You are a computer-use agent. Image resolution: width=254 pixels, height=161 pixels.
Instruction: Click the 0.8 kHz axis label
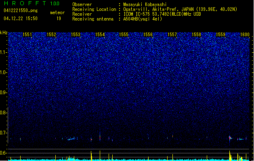click(x=4, y=113)
